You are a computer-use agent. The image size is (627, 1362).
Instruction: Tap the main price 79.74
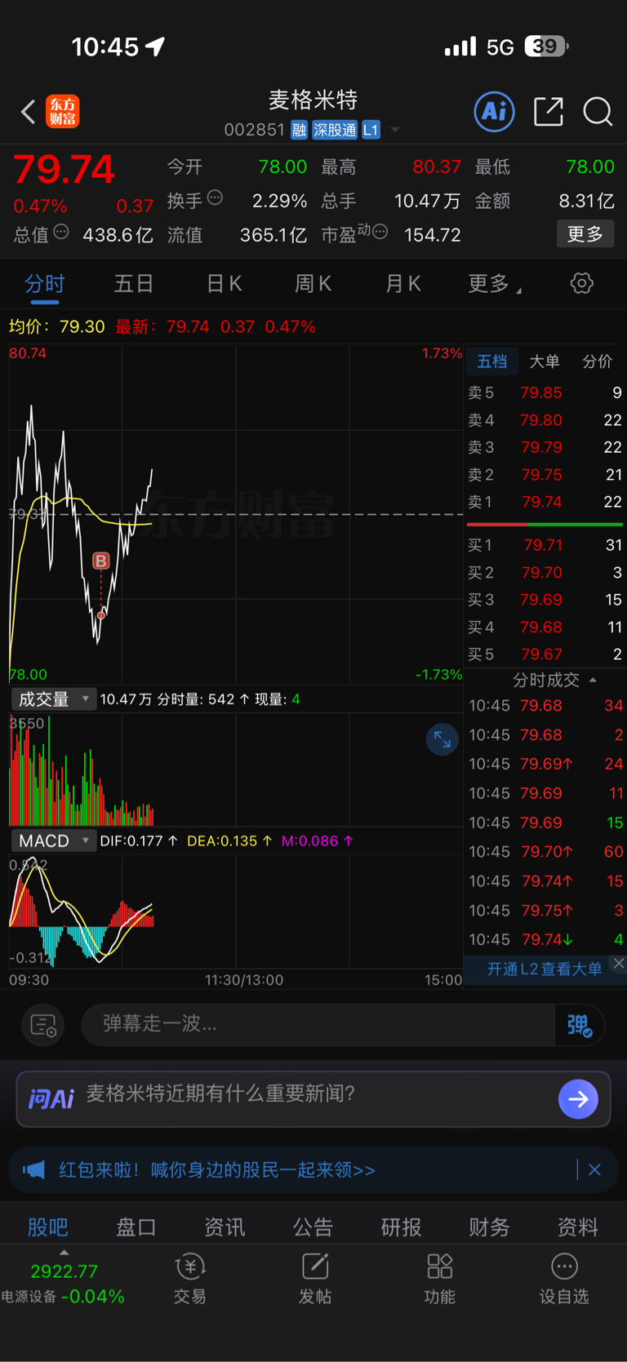(64, 170)
